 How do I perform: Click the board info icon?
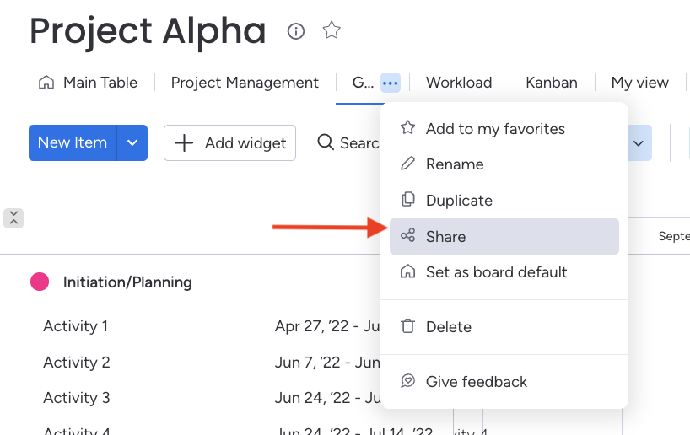click(x=296, y=31)
